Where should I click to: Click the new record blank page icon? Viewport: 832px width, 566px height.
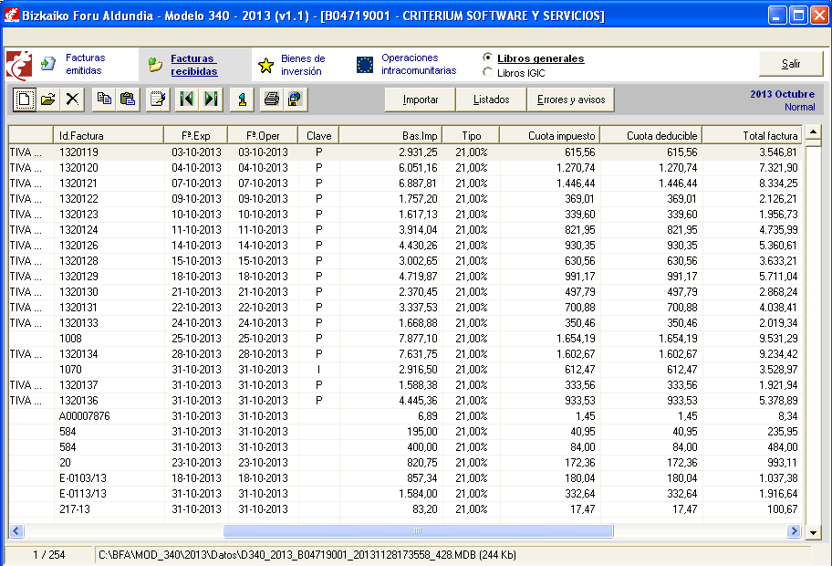[25, 100]
